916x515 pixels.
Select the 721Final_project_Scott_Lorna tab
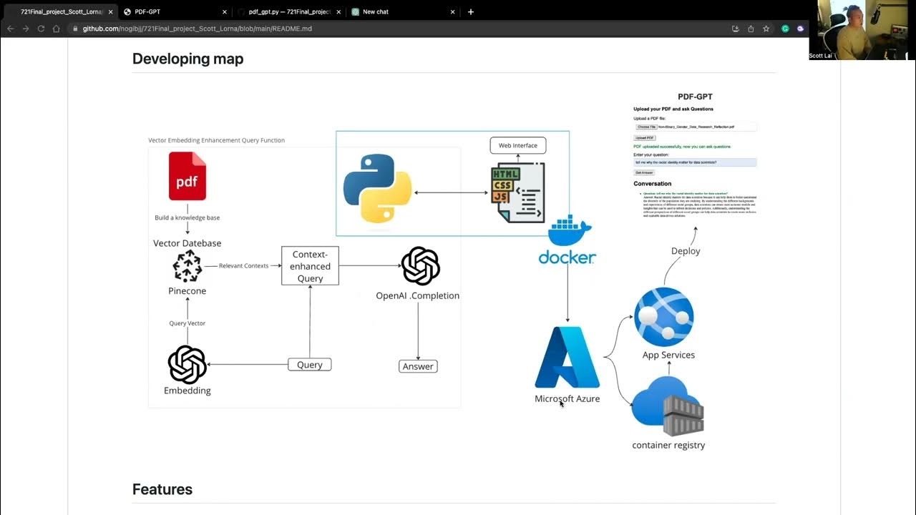(x=61, y=11)
